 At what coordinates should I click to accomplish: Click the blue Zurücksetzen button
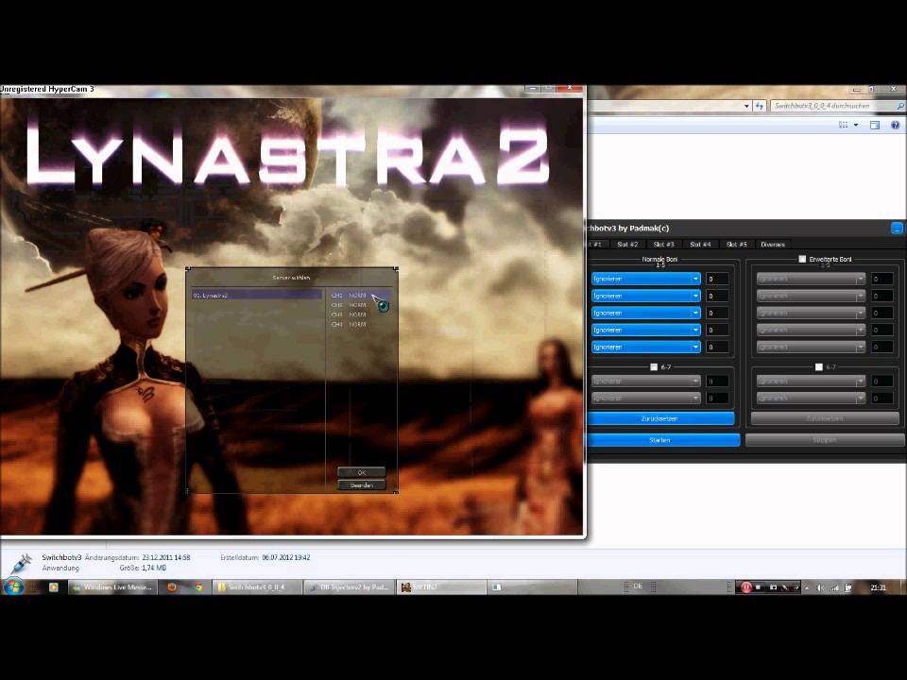tap(660, 418)
